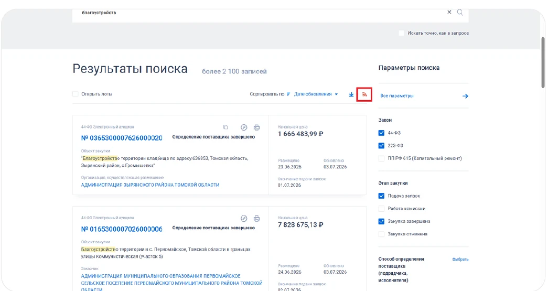Screen dimensions: 548x291
Task: Click the arrow next to Все параметры
Action: click(x=465, y=96)
